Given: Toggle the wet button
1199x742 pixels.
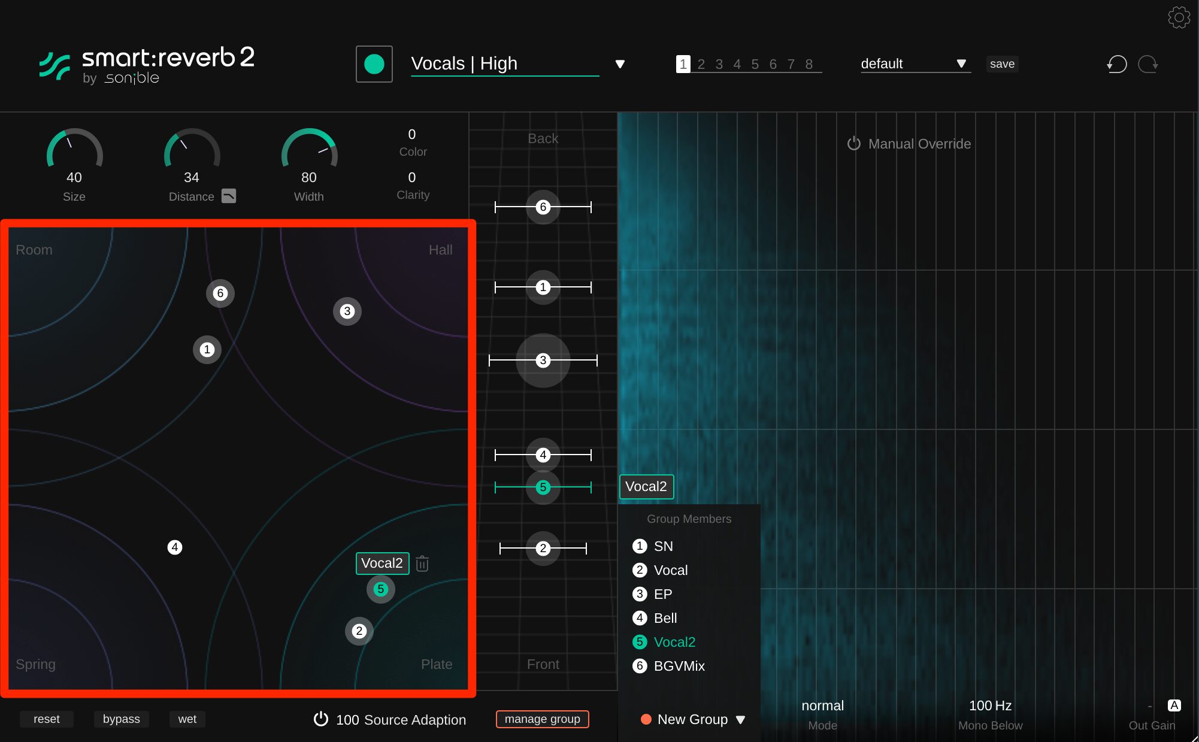Looking at the screenshot, I should [187, 719].
